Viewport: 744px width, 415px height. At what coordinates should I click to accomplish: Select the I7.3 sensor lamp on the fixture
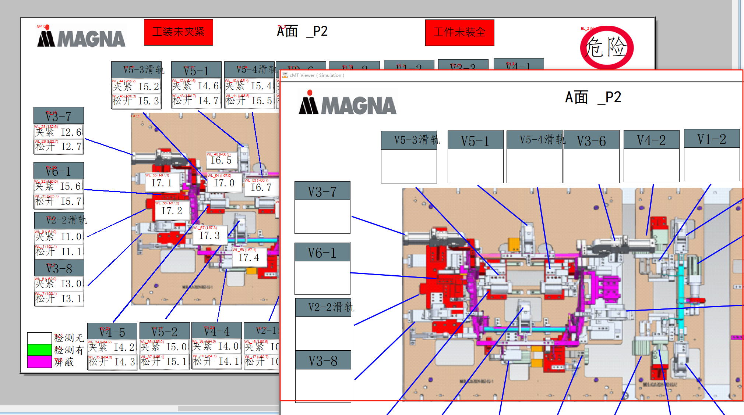coord(209,236)
